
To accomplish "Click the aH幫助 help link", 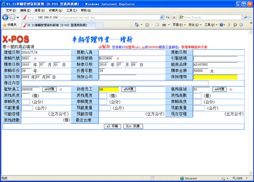I will (x=104, y=46).
